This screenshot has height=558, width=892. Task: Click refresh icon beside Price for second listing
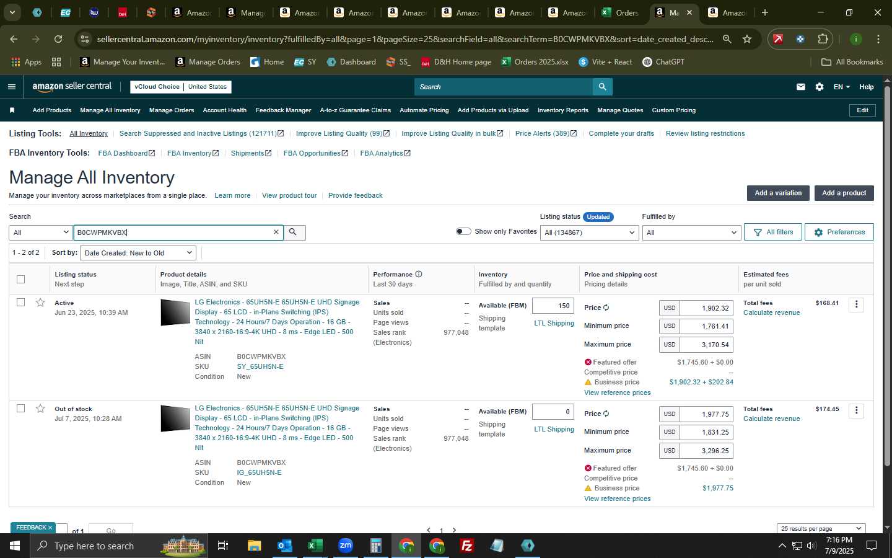pos(606,414)
